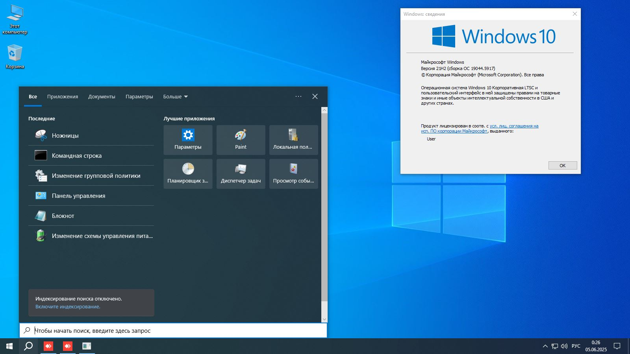This screenshot has width=630, height=354.
Task: Click the volume icon in system tray
Action: [x=564, y=346]
